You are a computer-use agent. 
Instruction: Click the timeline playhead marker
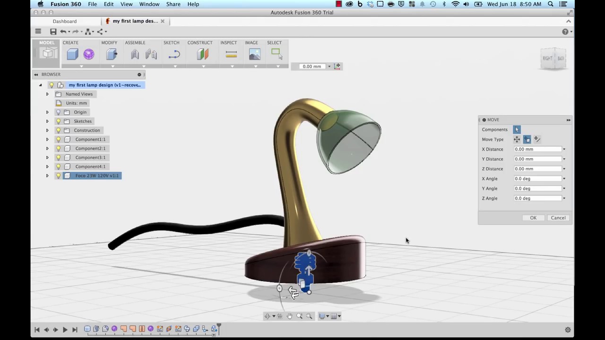tap(219, 328)
